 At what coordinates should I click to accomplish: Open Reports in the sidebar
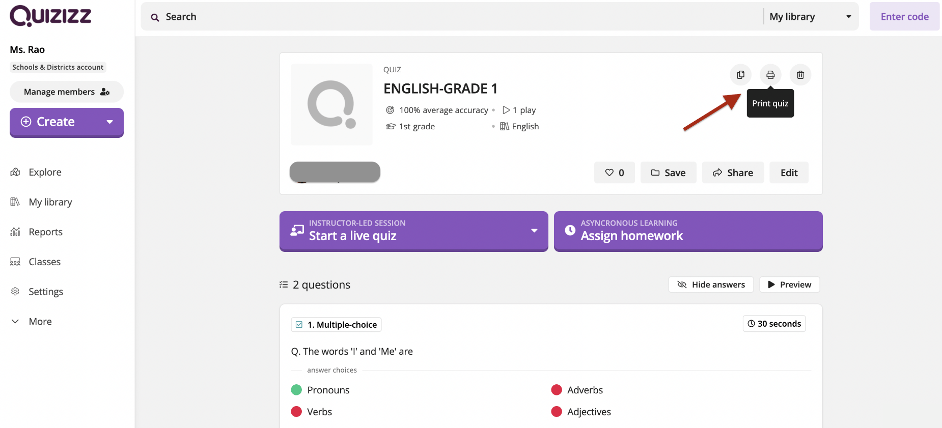tap(45, 232)
